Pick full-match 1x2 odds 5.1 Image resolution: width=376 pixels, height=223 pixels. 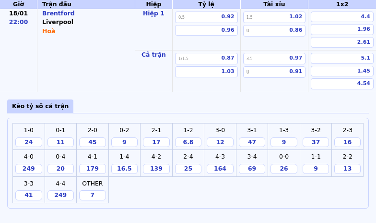coord(342,58)
